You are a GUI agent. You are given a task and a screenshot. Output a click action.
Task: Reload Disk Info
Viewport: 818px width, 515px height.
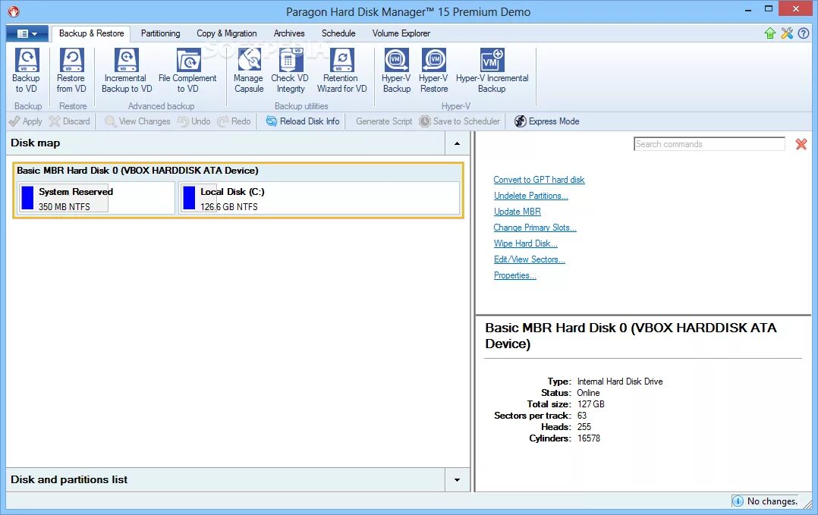click(303, 121)
